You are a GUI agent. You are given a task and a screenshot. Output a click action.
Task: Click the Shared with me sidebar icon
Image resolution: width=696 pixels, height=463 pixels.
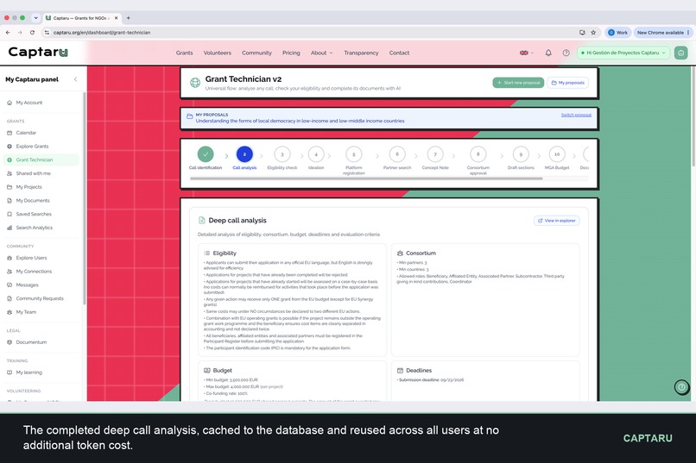9,173
